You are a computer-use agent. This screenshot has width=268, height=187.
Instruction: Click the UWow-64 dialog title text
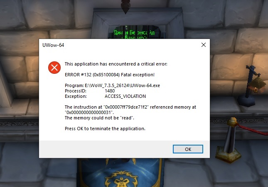click(53, 45)
